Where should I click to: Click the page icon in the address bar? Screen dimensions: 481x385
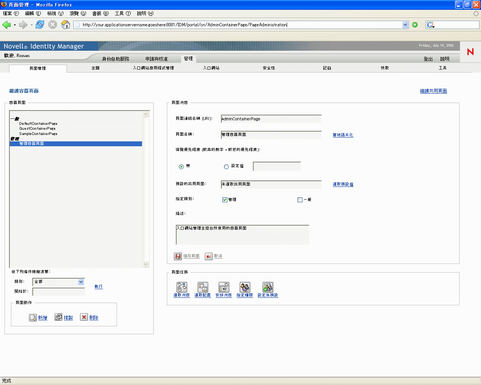coord(77,25)
